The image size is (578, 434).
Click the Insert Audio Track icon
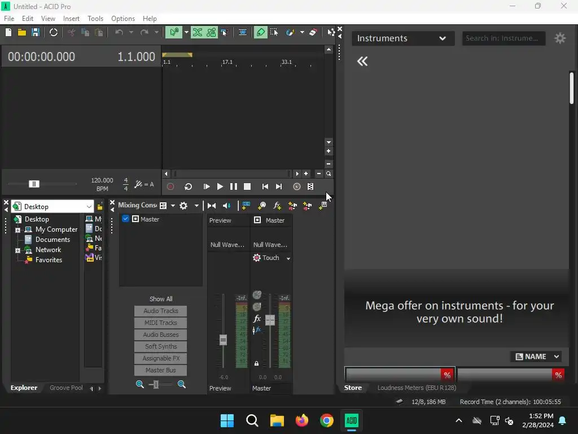point(246,206)
